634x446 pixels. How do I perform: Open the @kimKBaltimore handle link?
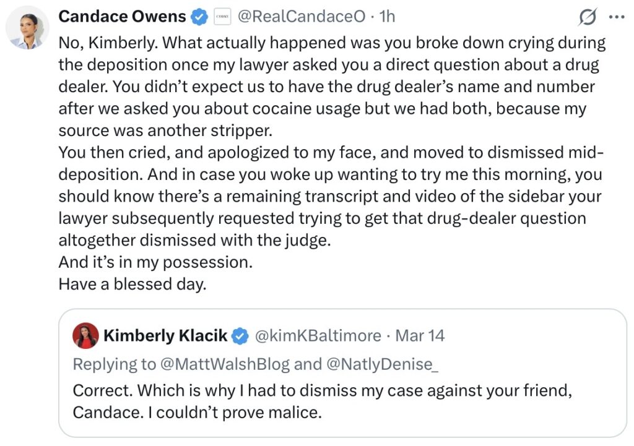318,336
